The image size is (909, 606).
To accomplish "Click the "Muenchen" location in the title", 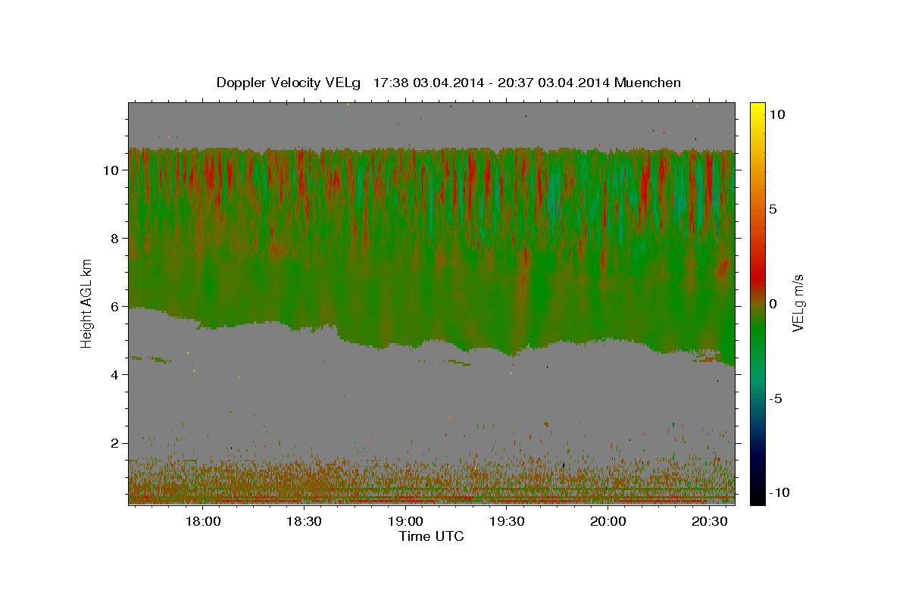I will 648,83.
